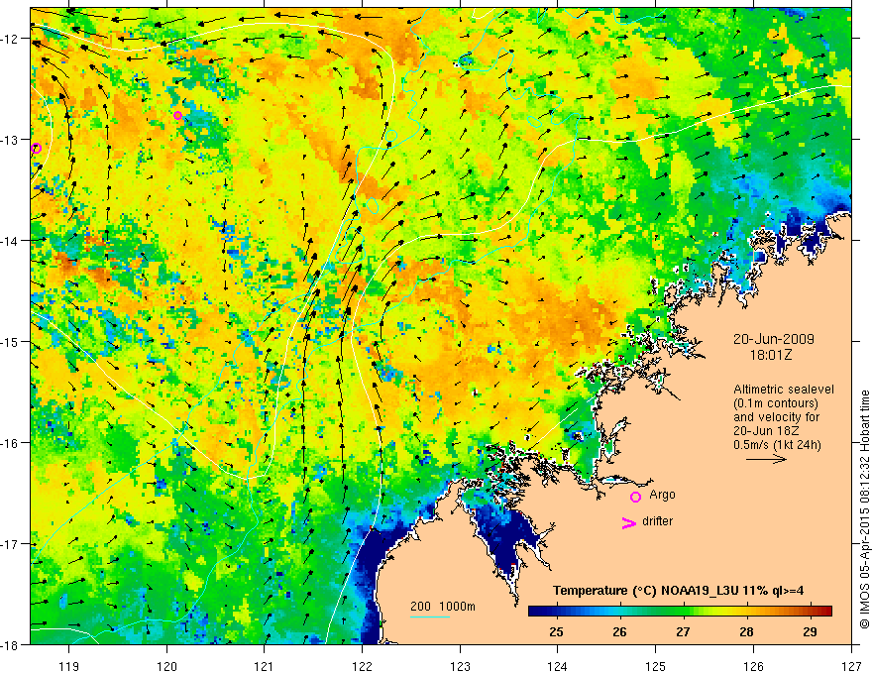Viewport: 872px width, 674px height.
Task: Click the longitude axis label '121'
Action: 265,666
